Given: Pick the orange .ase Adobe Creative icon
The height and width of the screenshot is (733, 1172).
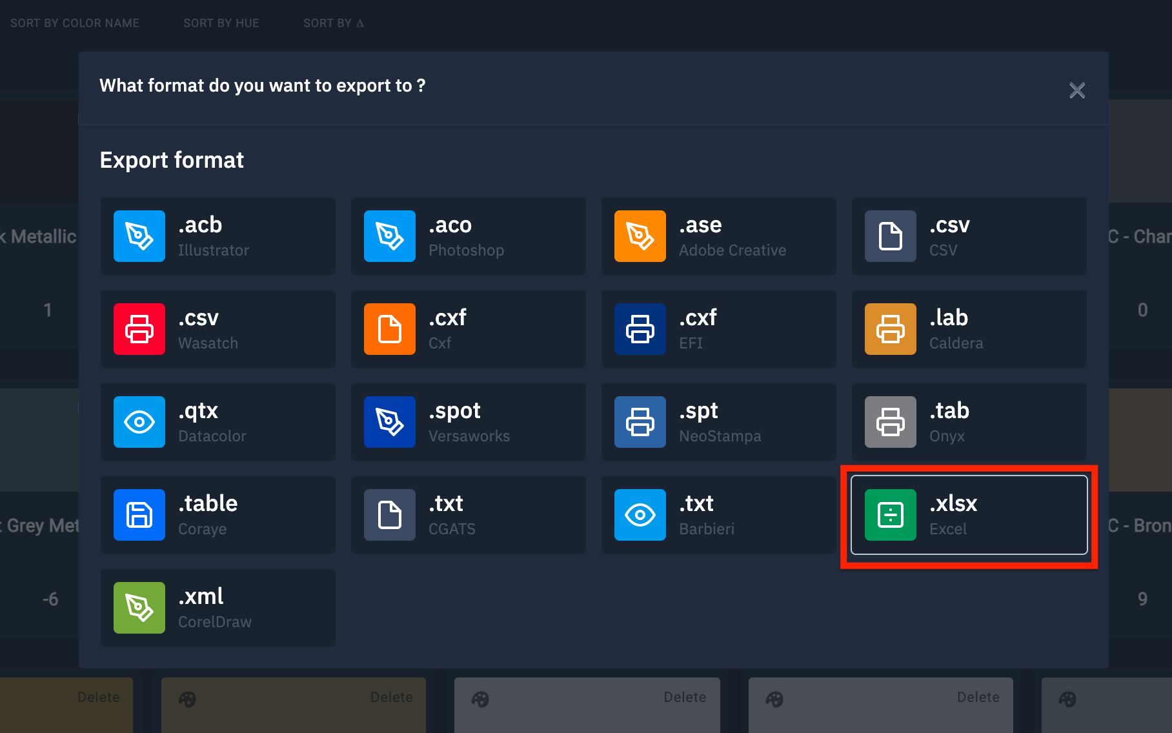Looking at the screenshot, I should tap(640, 236).
